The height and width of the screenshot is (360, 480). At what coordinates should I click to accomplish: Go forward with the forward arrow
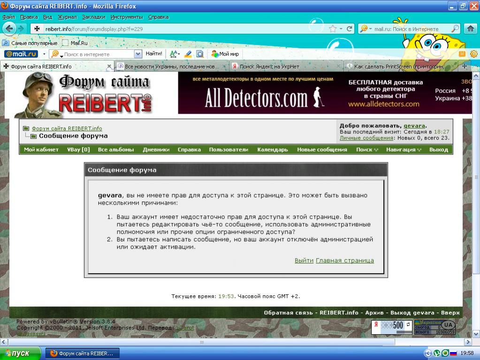pyautogui.click(x=21, y=29)
